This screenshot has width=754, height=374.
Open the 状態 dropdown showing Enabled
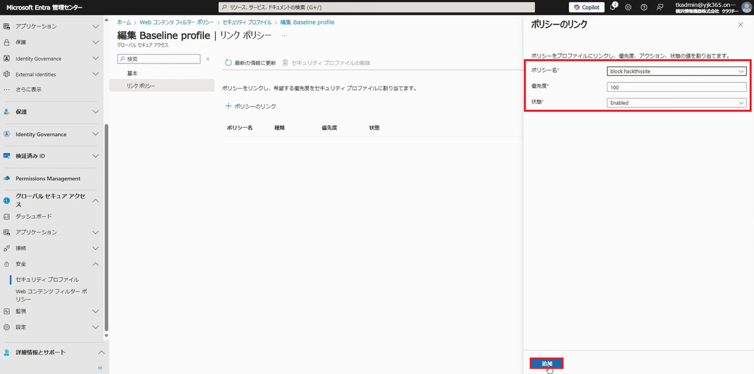point(676,103)
